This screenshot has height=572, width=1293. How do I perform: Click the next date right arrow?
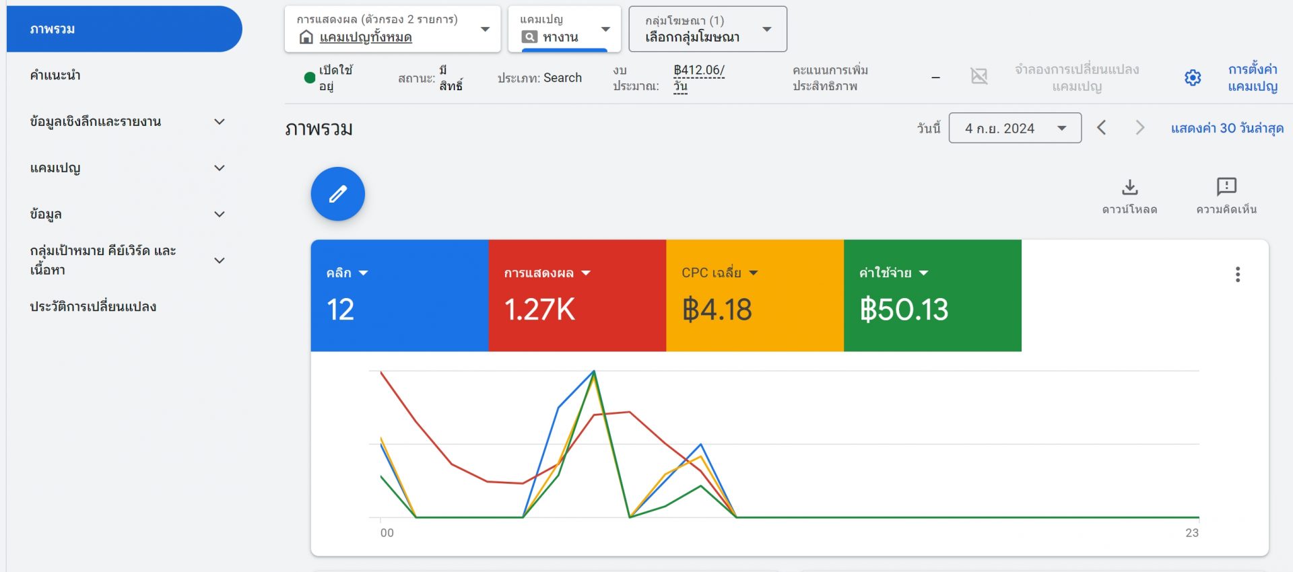1139,128
